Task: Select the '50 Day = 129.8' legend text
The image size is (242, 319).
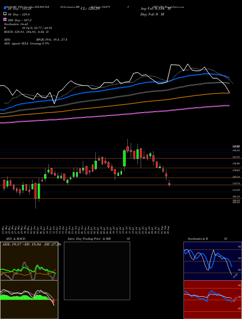Action: coord(19,14)
